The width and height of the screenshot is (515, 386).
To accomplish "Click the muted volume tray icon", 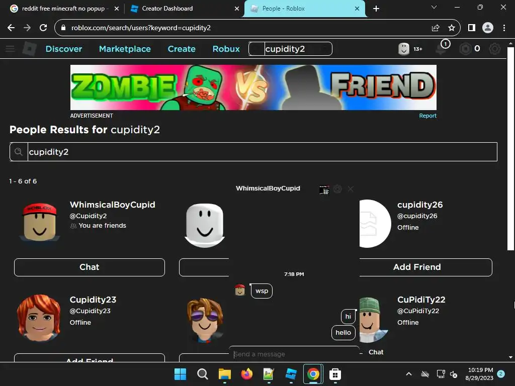I will (x=454, y=374).
